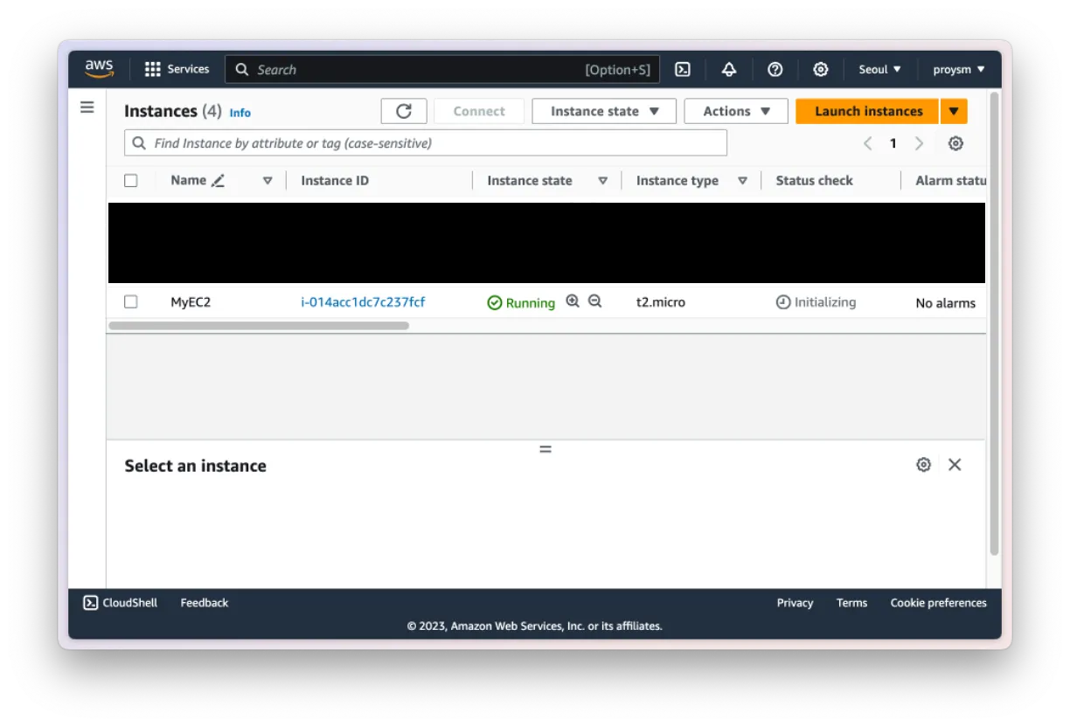Open the AWS home logo
This screenshot has width=1070, height=727.
tap(100, 69)
